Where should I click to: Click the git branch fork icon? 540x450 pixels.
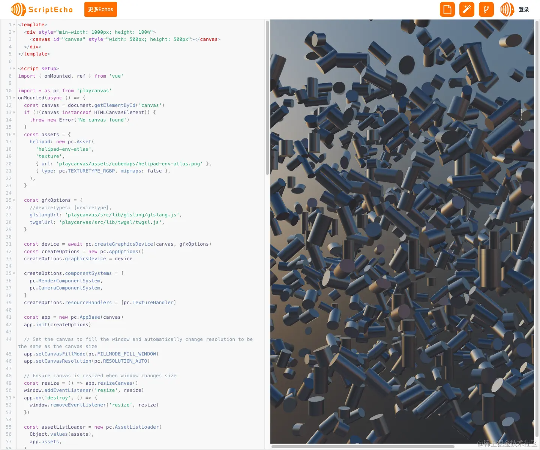point(486,9)
